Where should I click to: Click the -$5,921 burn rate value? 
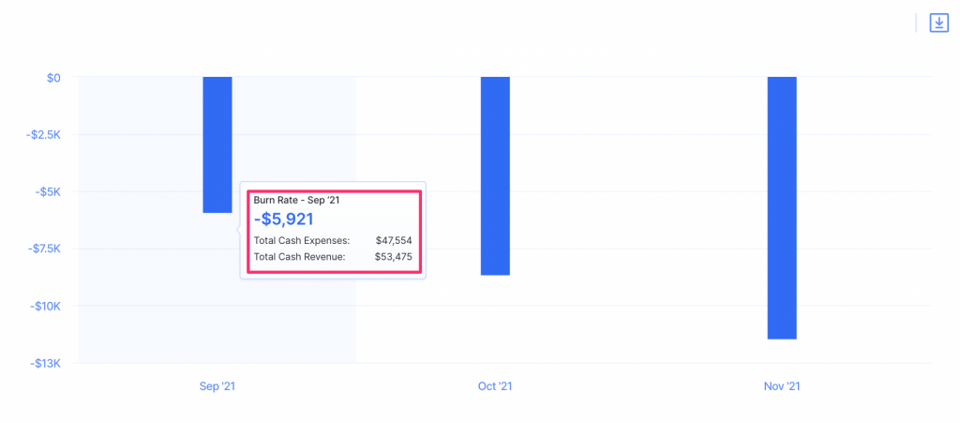pos(284,219)
